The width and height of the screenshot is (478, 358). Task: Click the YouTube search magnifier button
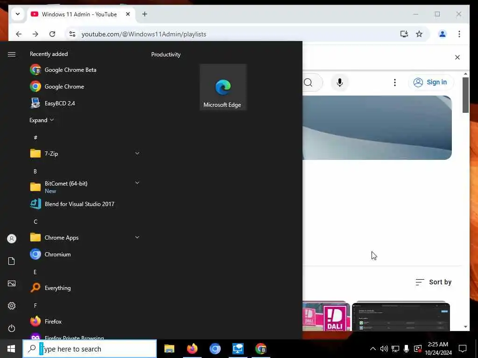click(x=309, y=83)
